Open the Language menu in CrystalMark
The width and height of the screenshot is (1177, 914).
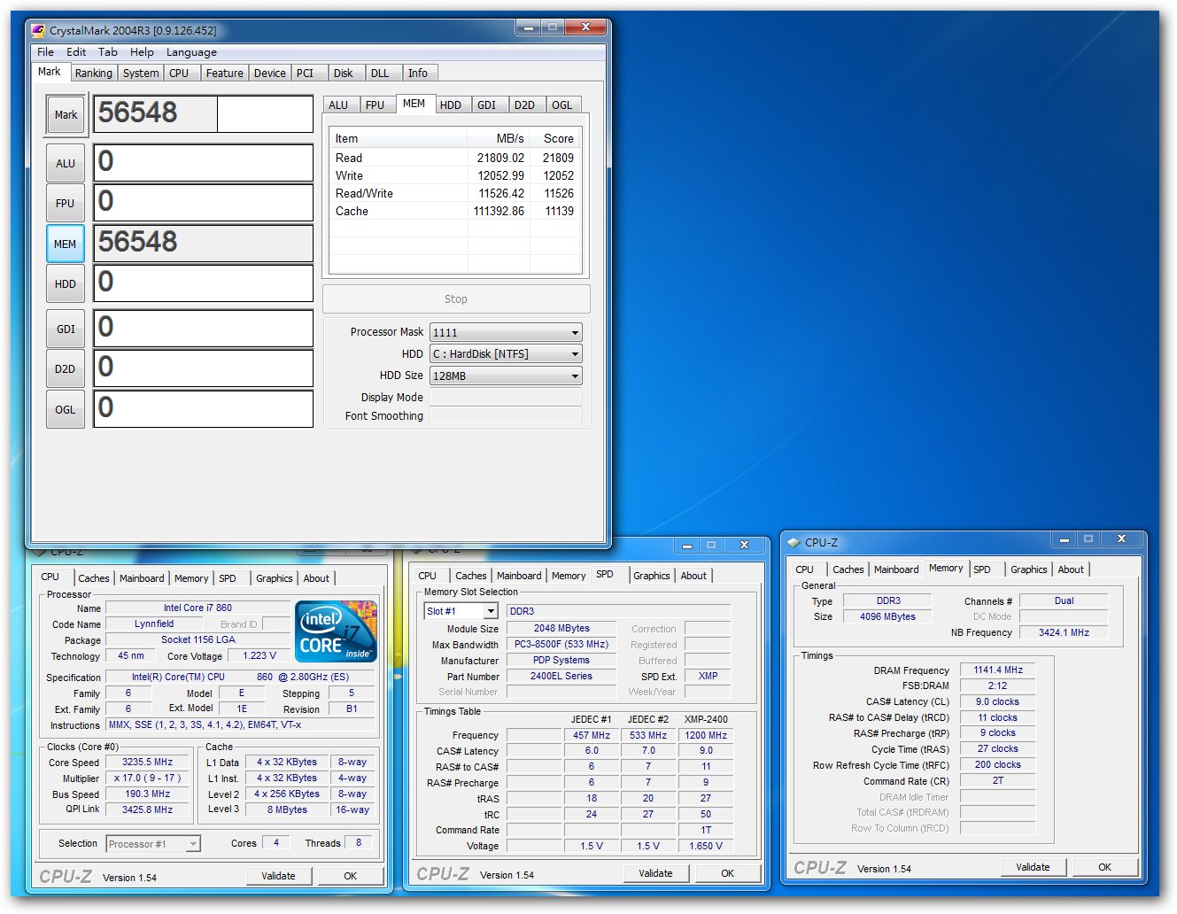191,52
